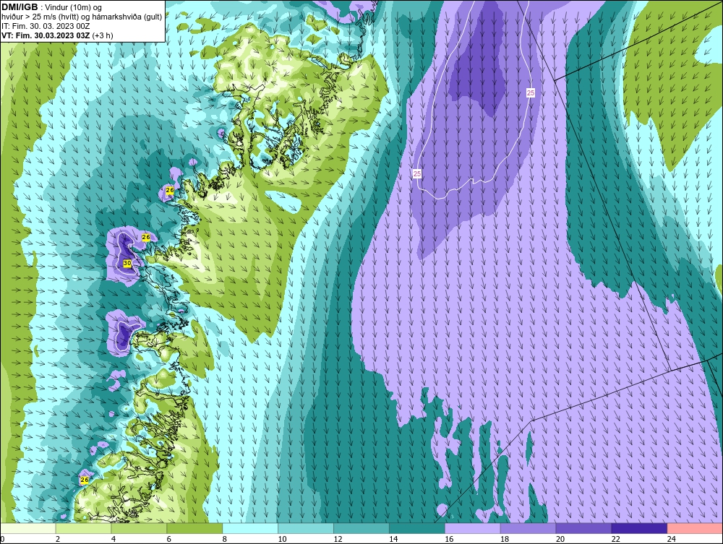Click the 25 contour label on the contour's right side
The height and width of the screenshot is (544, 723).
point(531,93)
